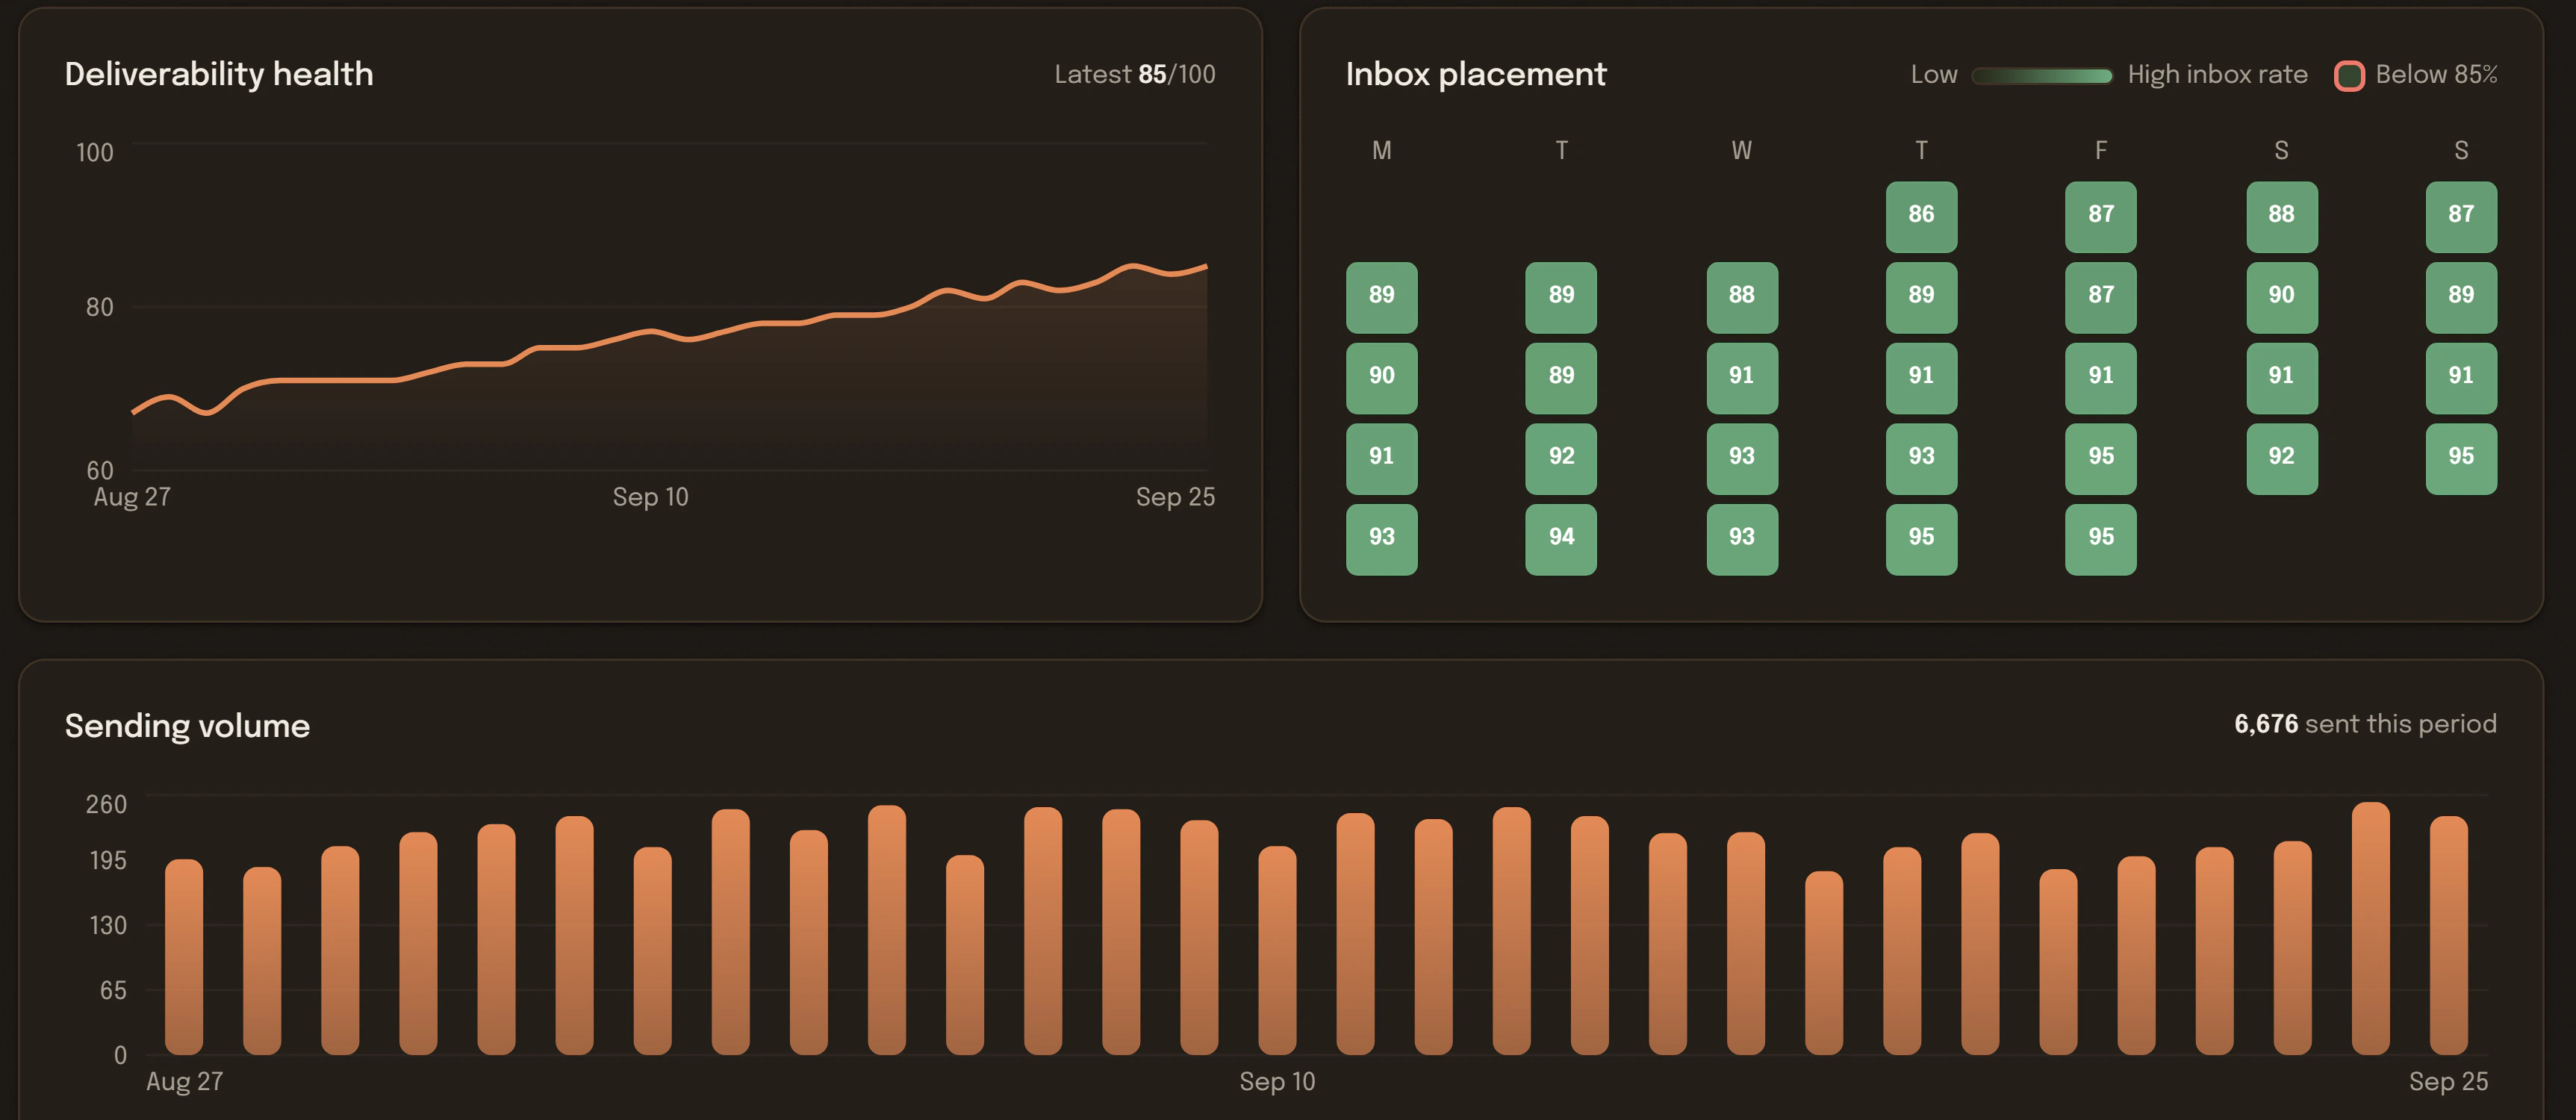This screenshot has height=1120, width=2576.
Task: Click Aug 27 label under Sending volume chart
Action: pos(185,1081)
